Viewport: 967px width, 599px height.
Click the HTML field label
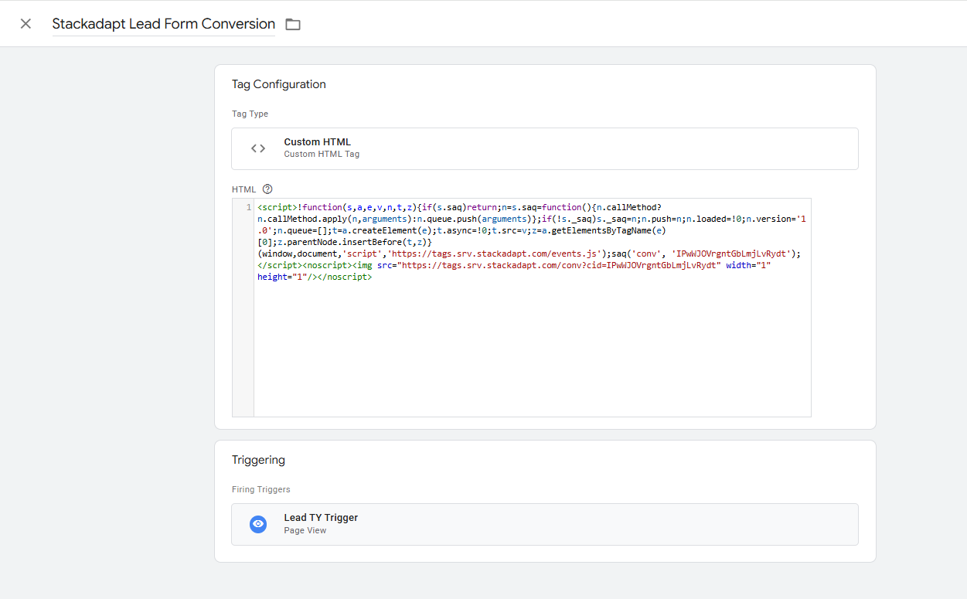[x=244, y=189]
